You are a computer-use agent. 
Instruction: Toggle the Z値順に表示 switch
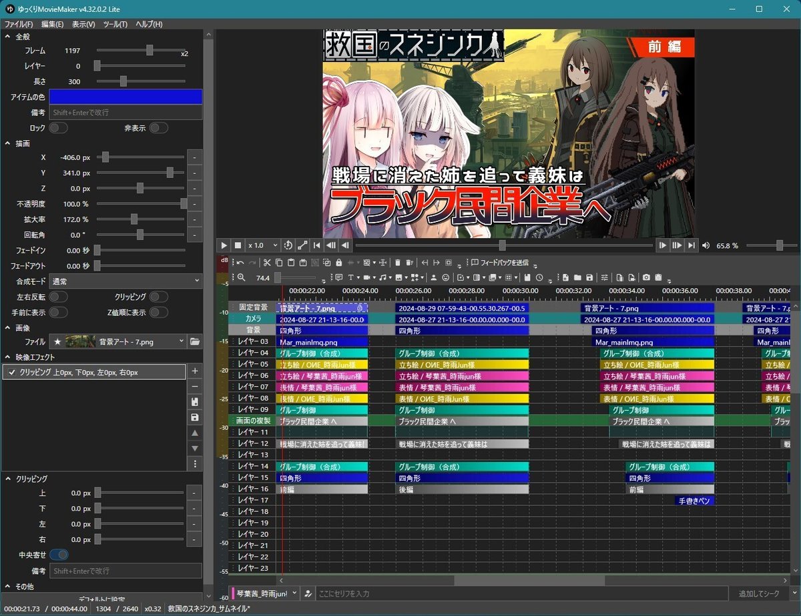[159, 312]
